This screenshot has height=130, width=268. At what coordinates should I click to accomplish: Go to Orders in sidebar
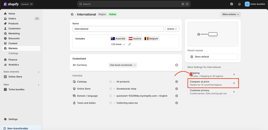(x=12, y=19)
